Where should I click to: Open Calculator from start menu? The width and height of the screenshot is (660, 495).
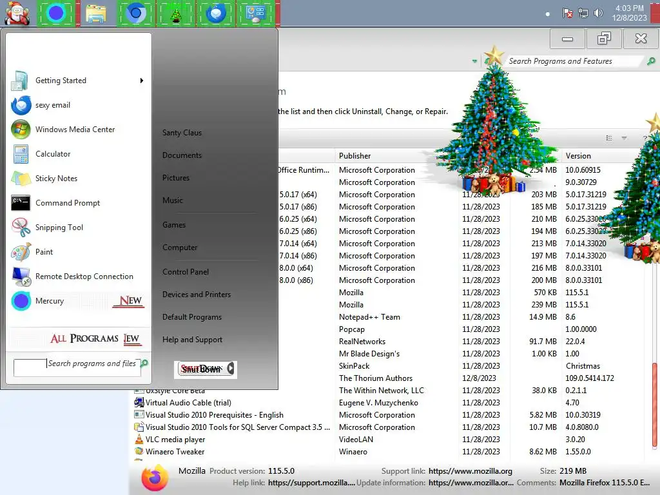pos(21,154)
